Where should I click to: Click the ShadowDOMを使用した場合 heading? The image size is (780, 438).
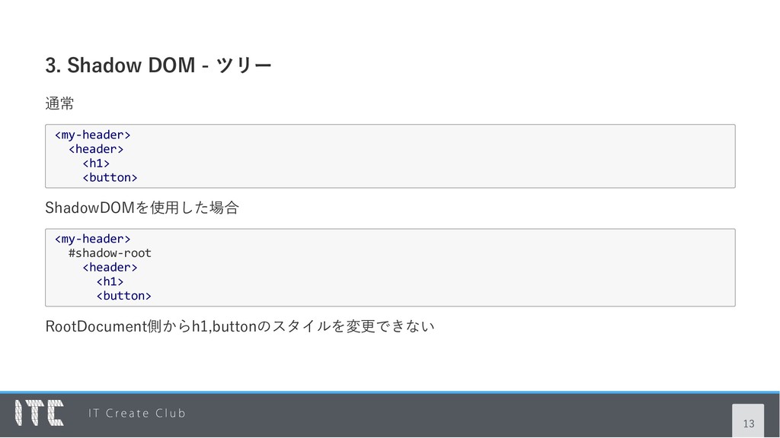pos(142,208)
